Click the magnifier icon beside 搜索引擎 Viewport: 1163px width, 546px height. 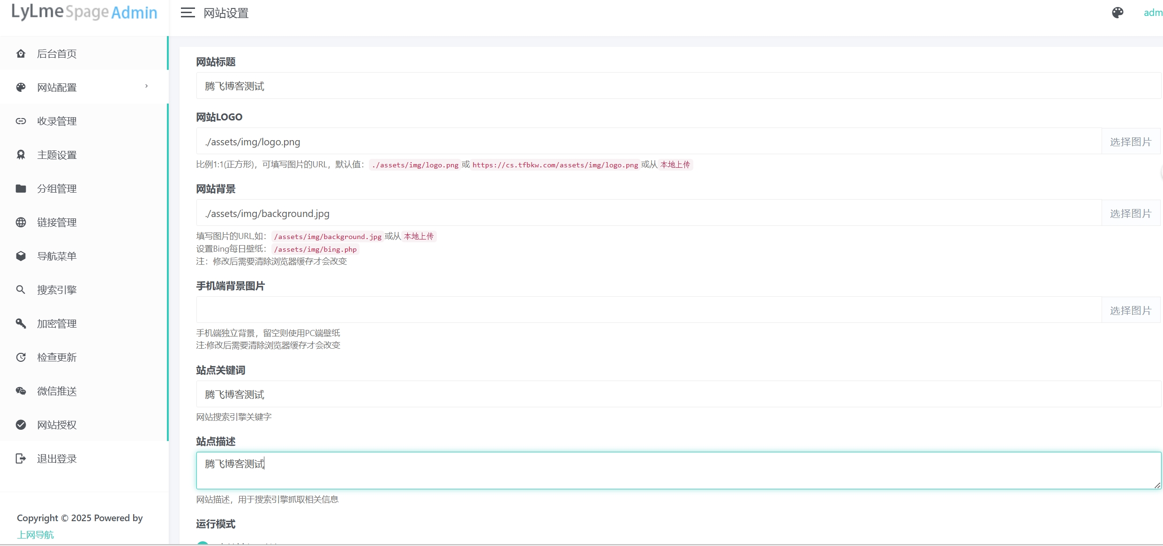point(21,290)
